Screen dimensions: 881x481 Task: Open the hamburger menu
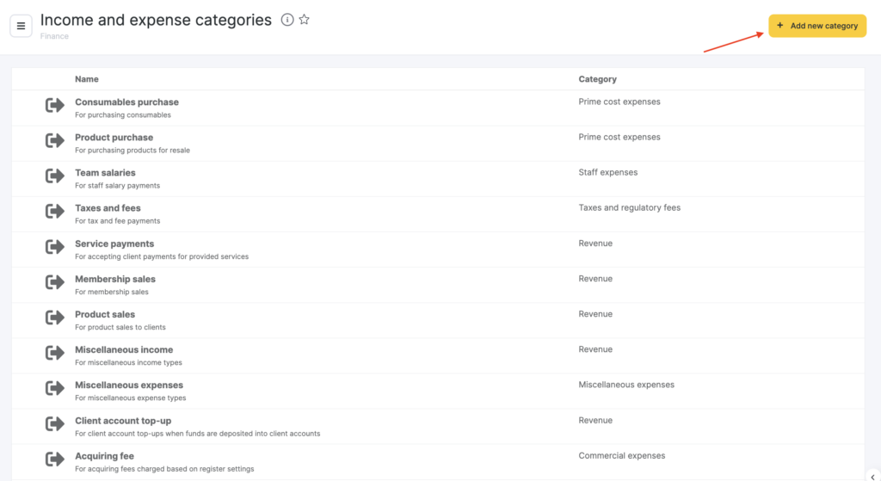click(x=21, y=26)
